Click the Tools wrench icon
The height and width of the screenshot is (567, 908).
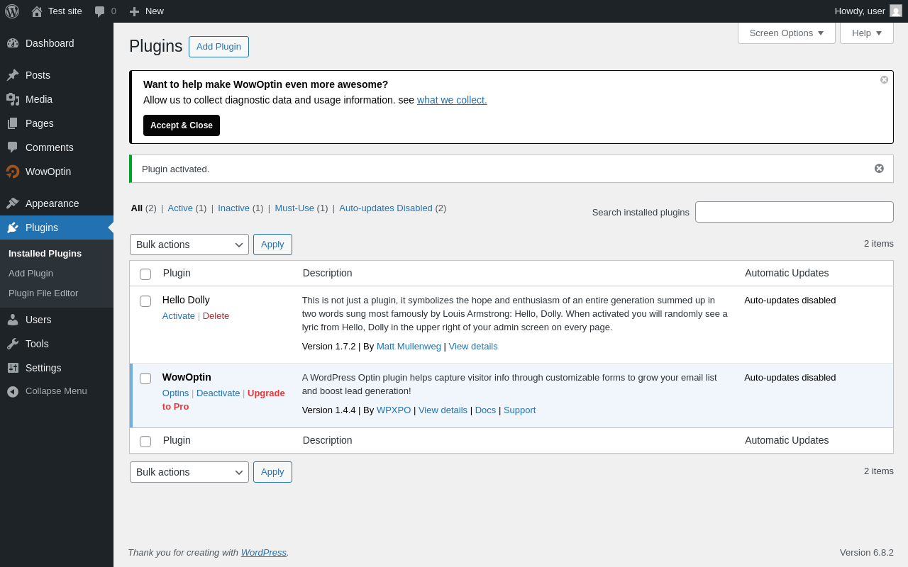pyautogui.click(x=13, y=344)
